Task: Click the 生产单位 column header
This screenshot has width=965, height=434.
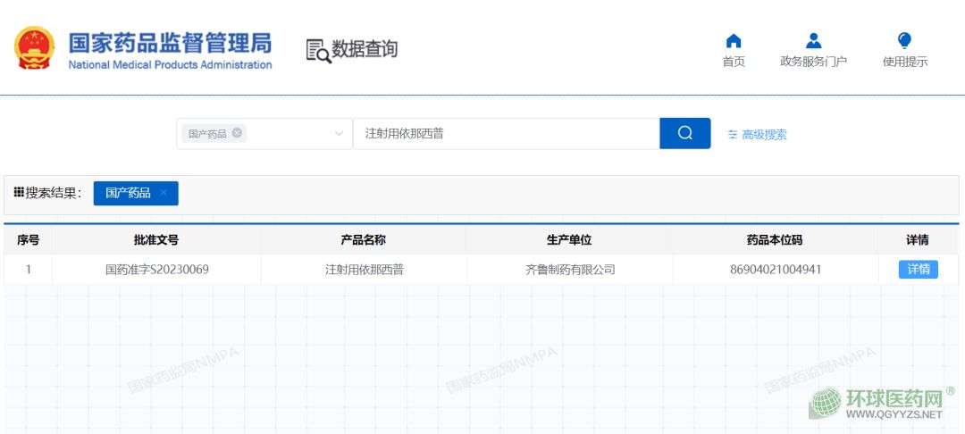Action: tap(569, 239)
